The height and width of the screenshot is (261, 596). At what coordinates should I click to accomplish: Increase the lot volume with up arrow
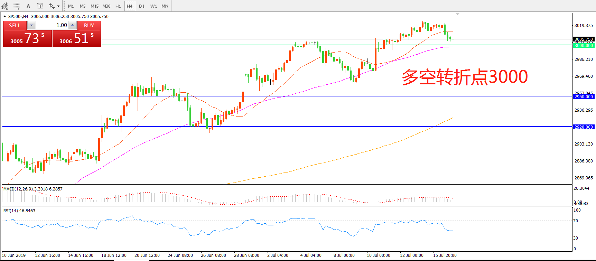coord(72,25)
